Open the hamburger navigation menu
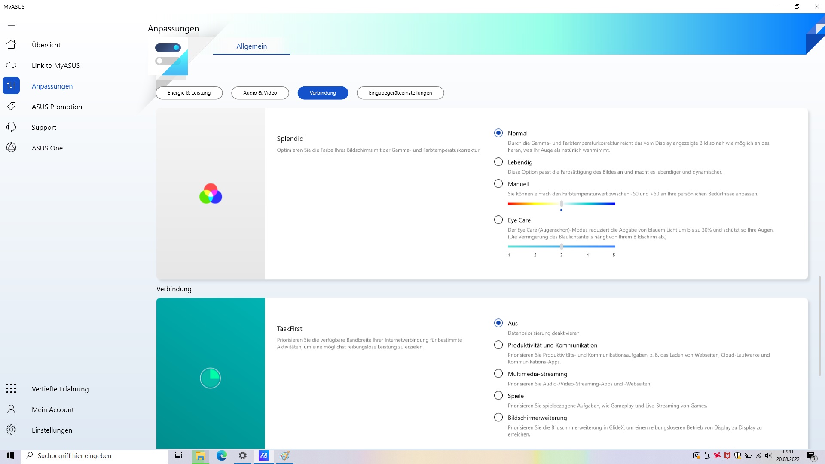The image size is (825, 464). tap(11, 24)
